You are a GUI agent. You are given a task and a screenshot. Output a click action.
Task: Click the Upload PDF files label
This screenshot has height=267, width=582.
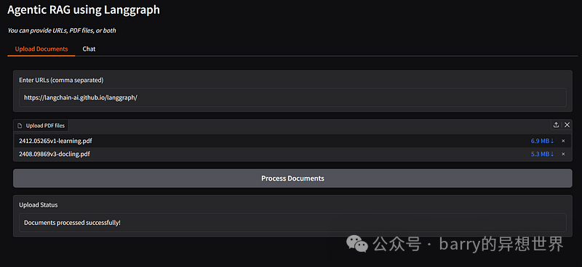click(45, 126)
